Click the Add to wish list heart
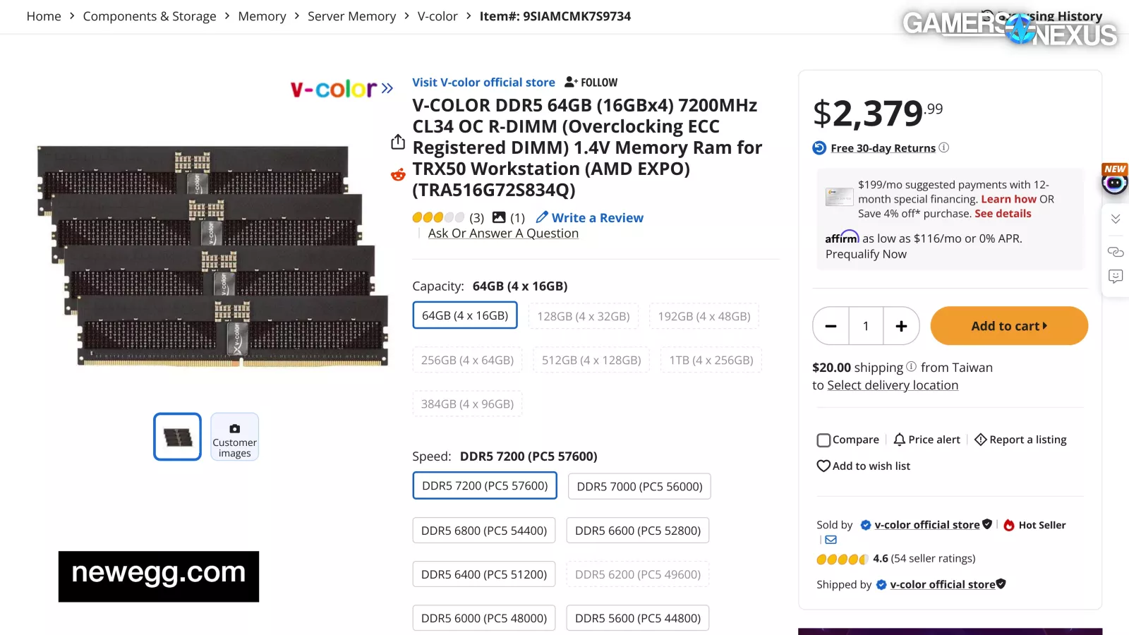The width and height of the screenshot is (1129, 635). (823, 466)
